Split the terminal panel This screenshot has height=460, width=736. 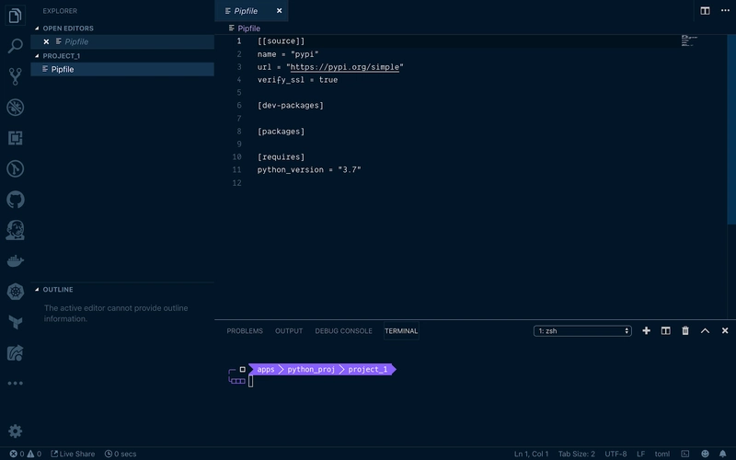pos(665,331)
